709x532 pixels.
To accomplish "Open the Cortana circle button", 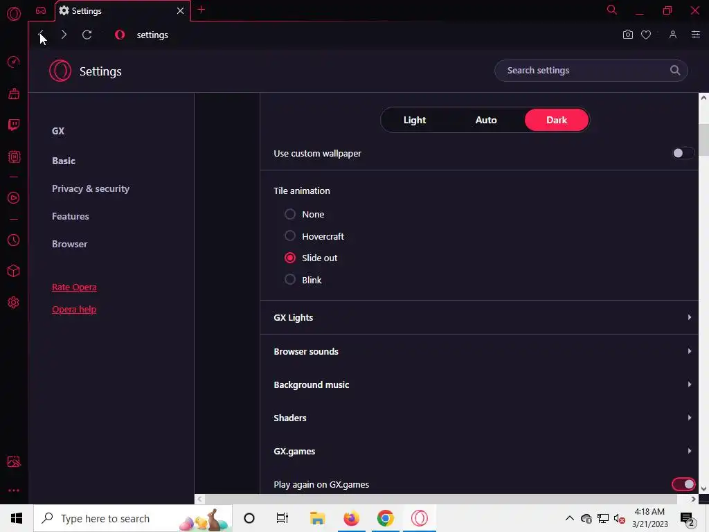I will click(x=249, y=518).
